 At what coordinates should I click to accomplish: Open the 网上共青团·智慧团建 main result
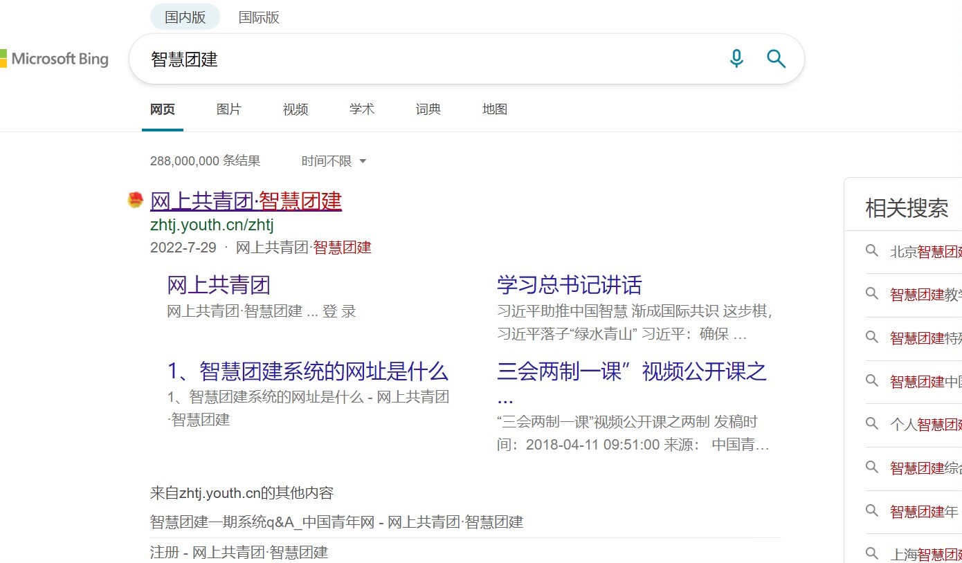click(x=246, y=201)
